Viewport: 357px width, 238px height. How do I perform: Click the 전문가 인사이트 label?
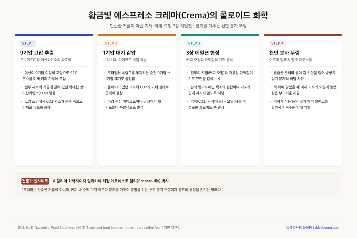(x=35, y=181)
